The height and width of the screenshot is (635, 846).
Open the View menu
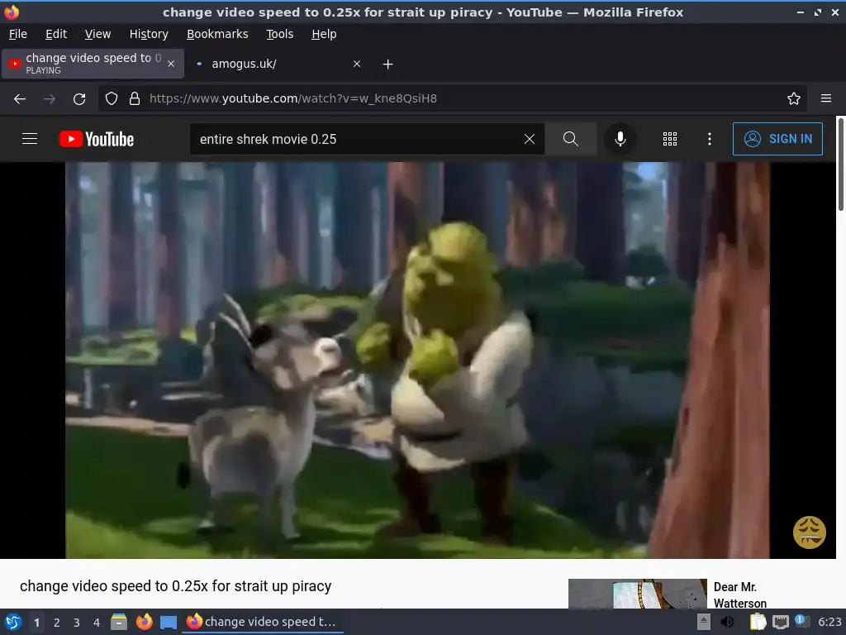[x=97, y=34]
